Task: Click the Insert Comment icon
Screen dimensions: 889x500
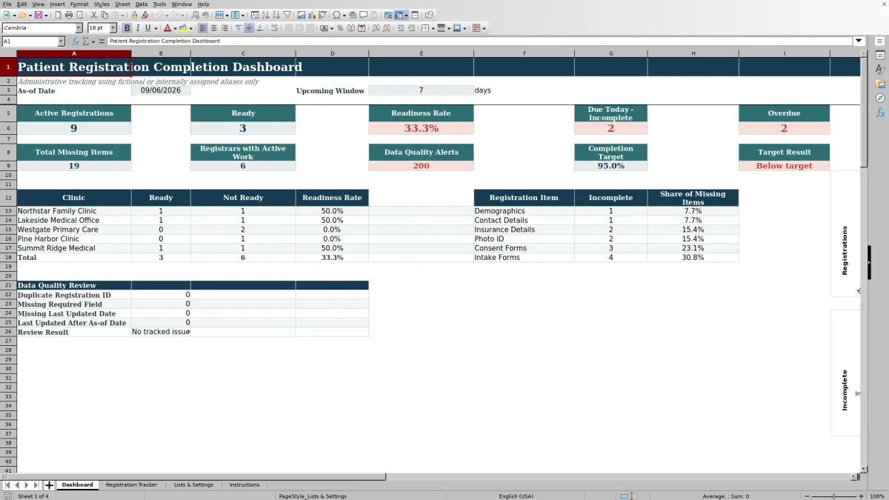Action: pos(364,15)
